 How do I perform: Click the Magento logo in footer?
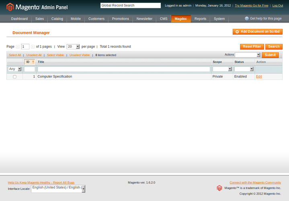(219, 188)
